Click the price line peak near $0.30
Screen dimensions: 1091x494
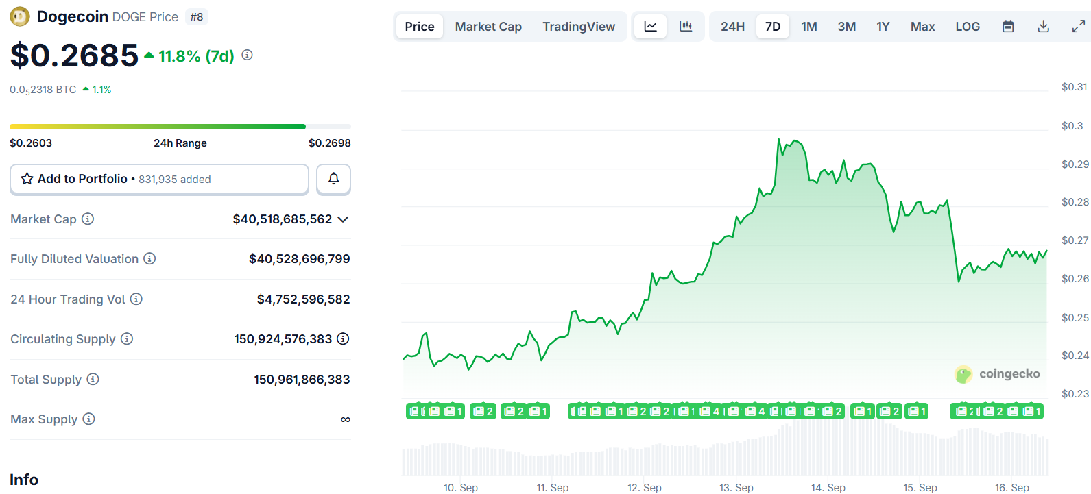779,140
